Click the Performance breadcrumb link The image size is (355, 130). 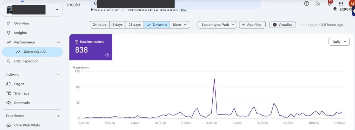click(x=104, y=9)
